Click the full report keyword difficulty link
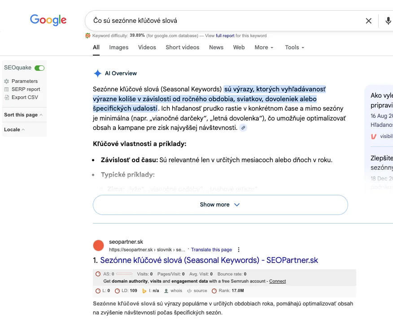This screenshot has width=393, height=327. (x=225, y=36)
